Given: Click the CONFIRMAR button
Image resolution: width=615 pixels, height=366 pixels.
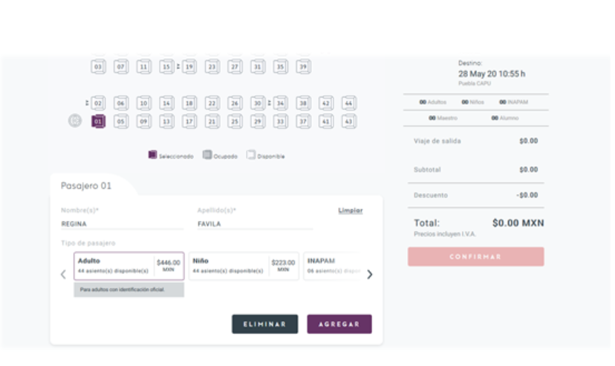Looking at the screenshot, I should coord(475,257).
